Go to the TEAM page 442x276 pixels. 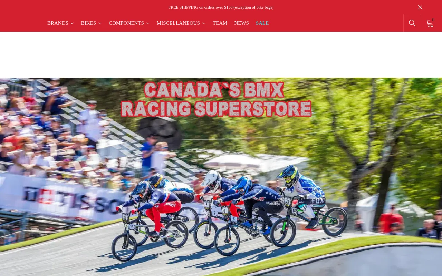tap(220, 23)
